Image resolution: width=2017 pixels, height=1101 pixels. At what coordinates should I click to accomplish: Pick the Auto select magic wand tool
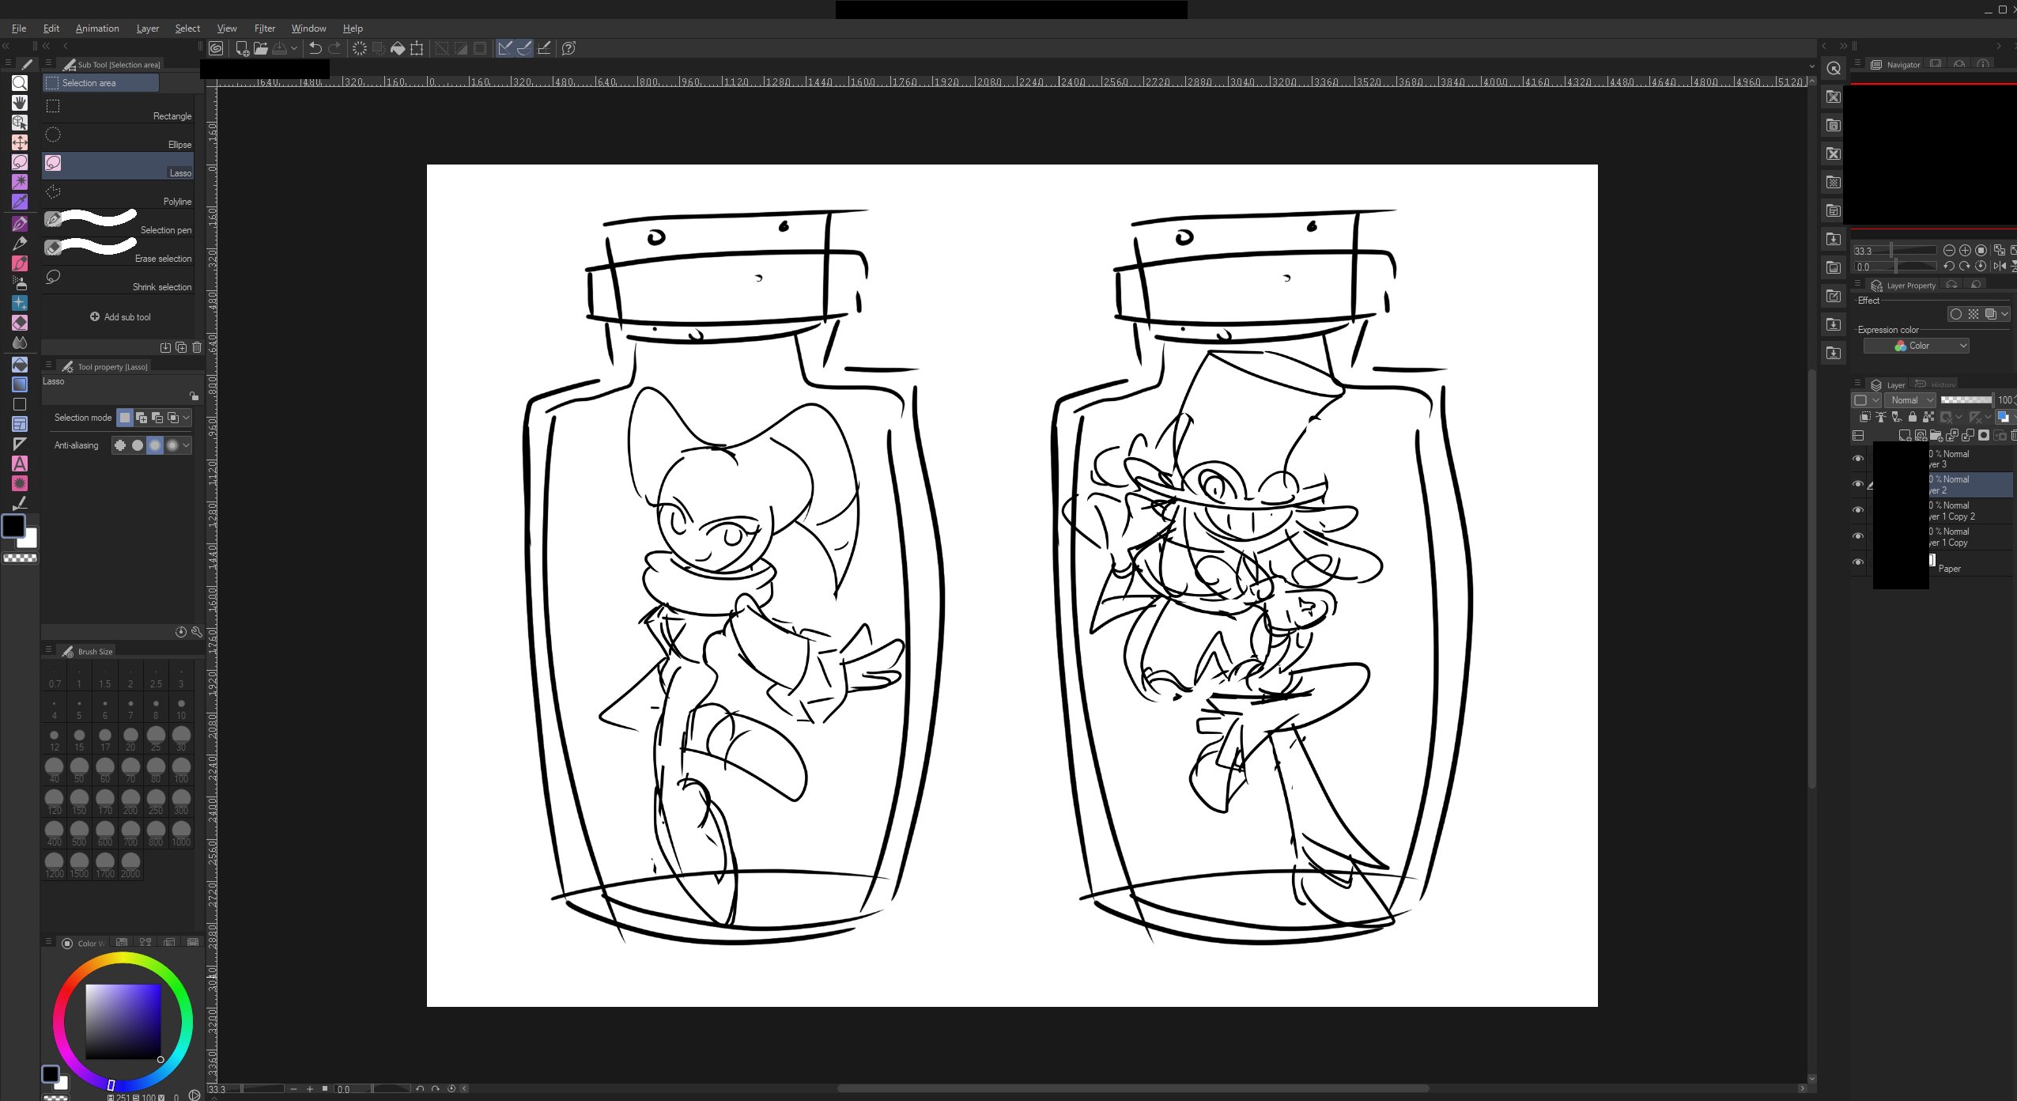pos(20,182)
